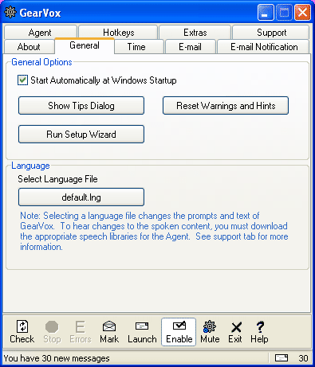Select the General tab
Image resolution: width=315 pixels, height=367 pixels.
(x=85, y=45)
